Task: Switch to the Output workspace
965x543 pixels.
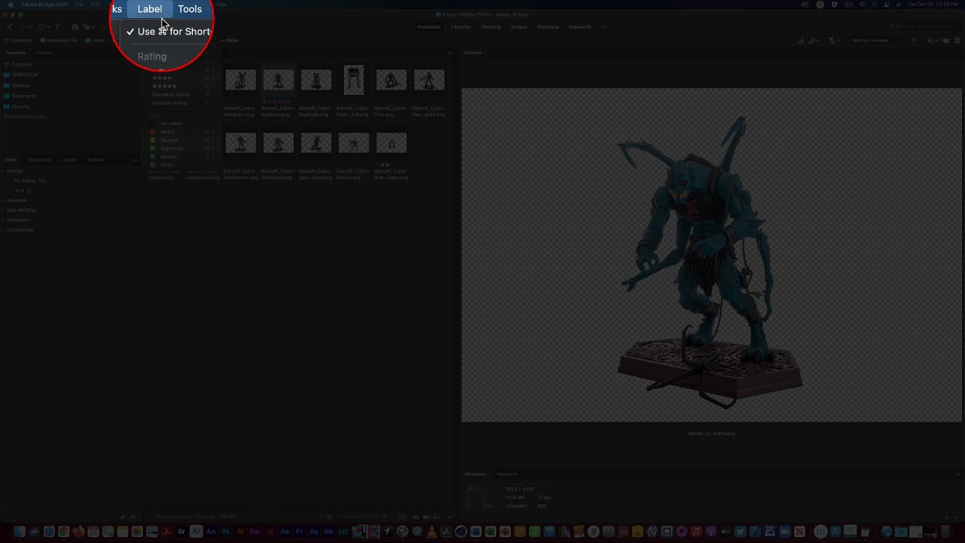Action: pyautogui.click(x=519, y=27)
